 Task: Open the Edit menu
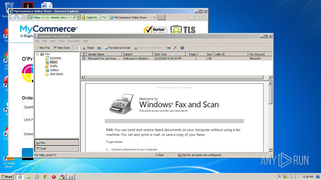45,41
